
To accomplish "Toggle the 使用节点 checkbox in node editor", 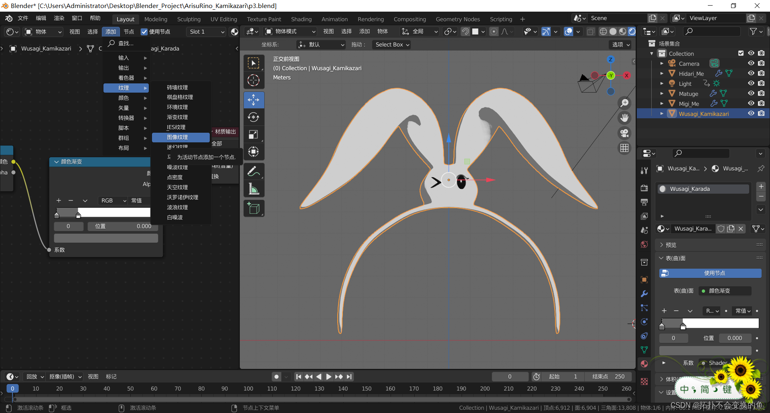I will coord(144,32).
